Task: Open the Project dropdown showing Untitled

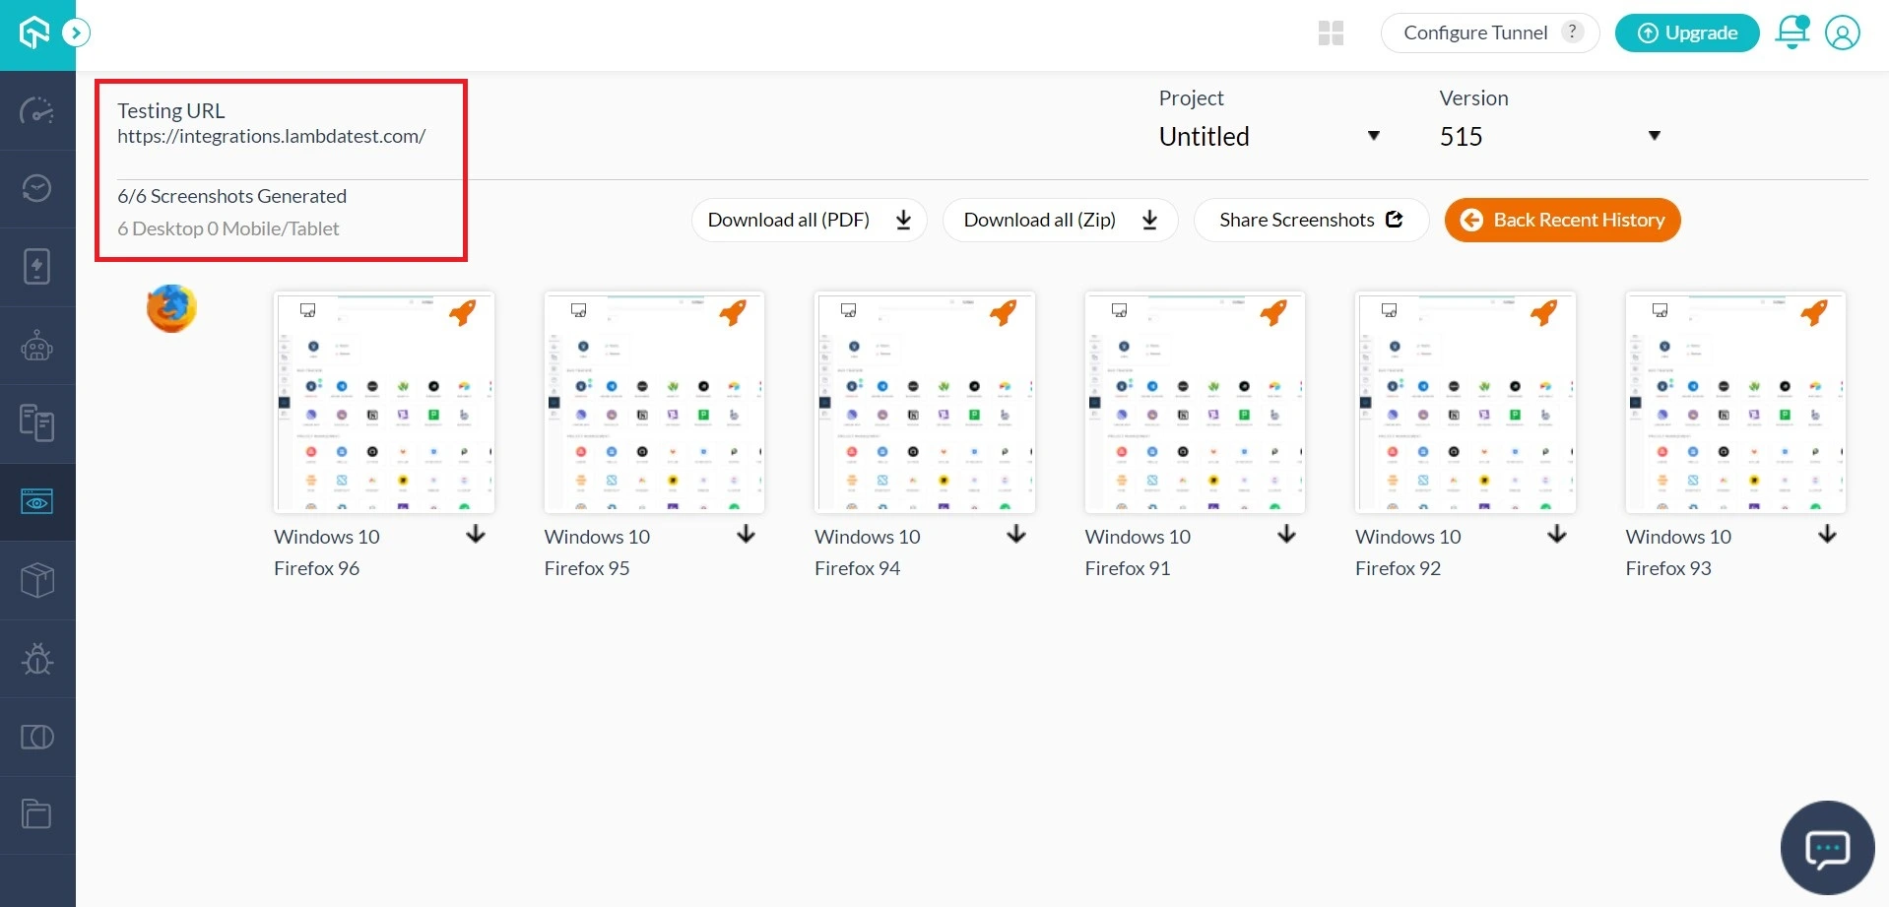Action: tap(1269, 136)
